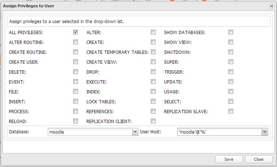This screenshot has height=167, width=277.
Task: Enable the DELETE privilege checkbox
Action: [75, 72]
